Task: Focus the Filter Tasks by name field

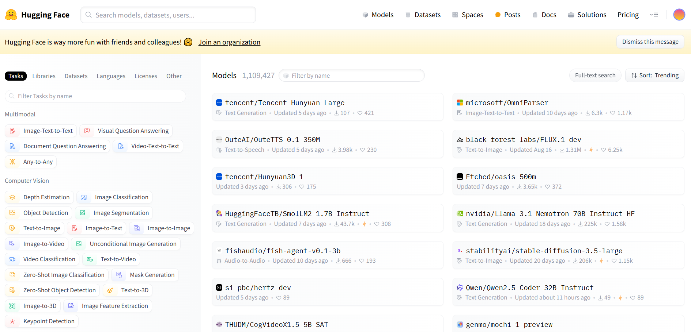Action: (x=95, y=96)
